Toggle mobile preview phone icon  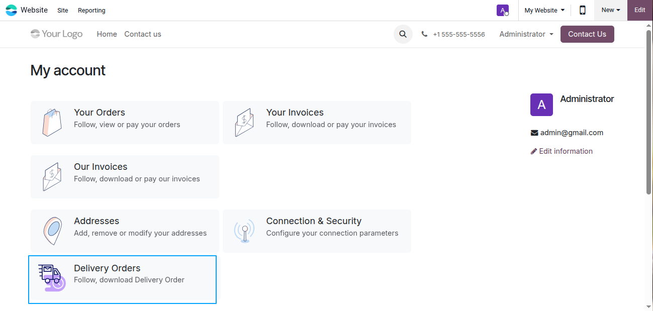click(x=583, y=10)
